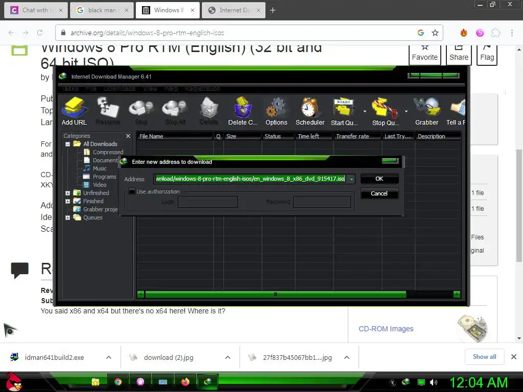523x392 pixels.
Task: Switch to the black man Google tab
Action: [102, 10]
